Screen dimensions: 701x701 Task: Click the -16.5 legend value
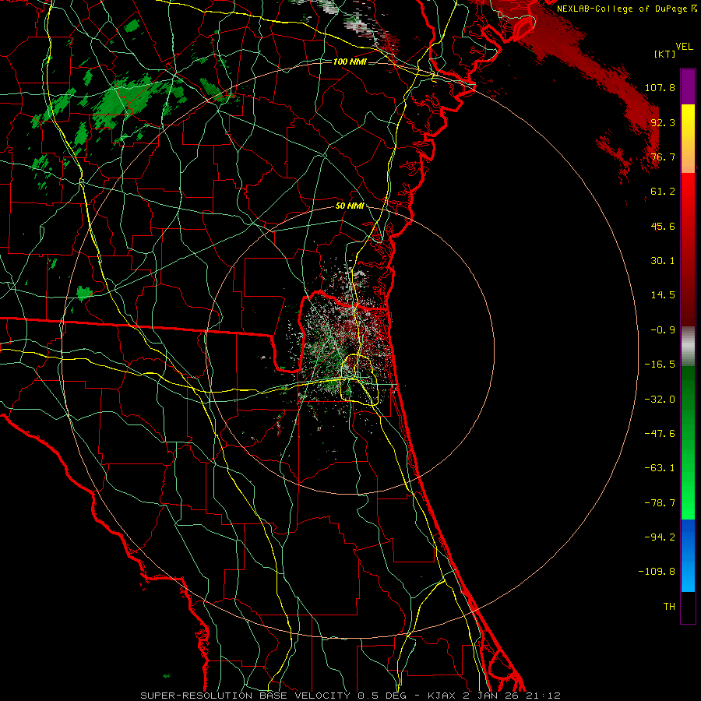click(660, 365)
